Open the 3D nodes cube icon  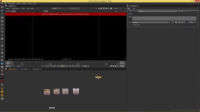click(2, 39)
